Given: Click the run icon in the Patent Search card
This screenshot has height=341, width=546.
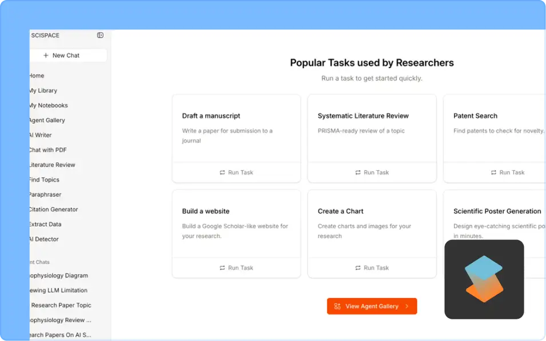Looking at the screenshot, I should pyautogui.click(x=494, y=172).
